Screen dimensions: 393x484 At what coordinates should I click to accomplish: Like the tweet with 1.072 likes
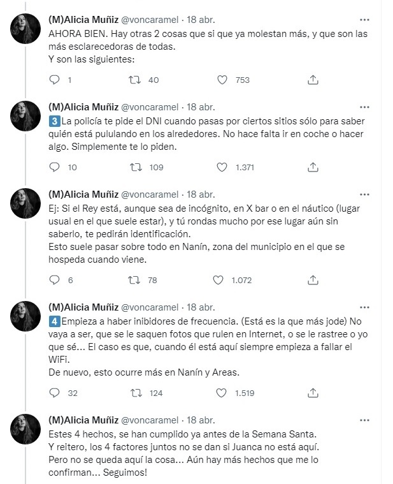pos(222,279)
